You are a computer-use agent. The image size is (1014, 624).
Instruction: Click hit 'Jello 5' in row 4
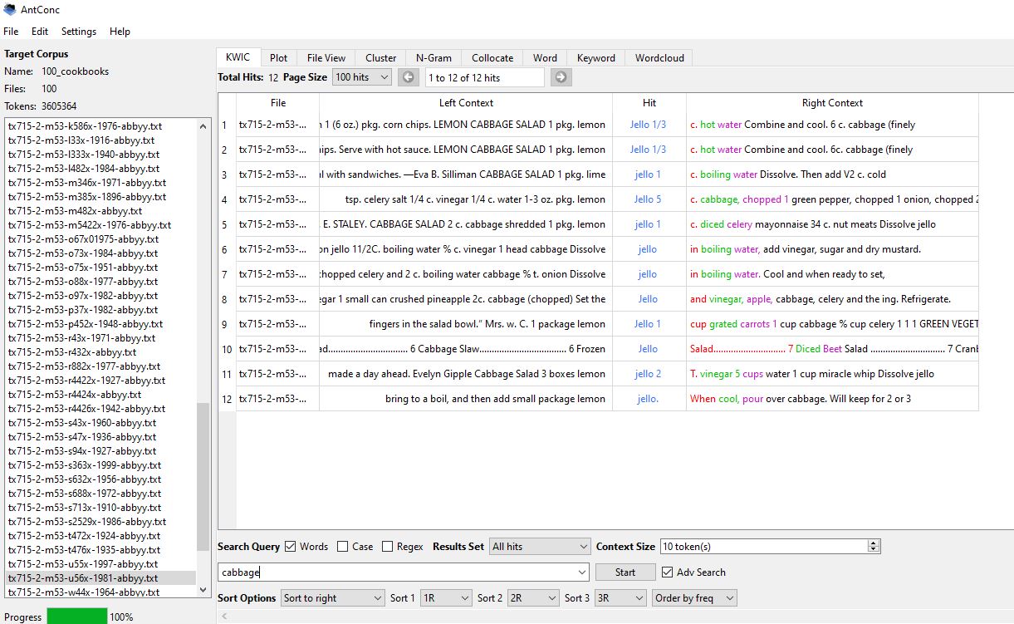[x=648, y=199]
